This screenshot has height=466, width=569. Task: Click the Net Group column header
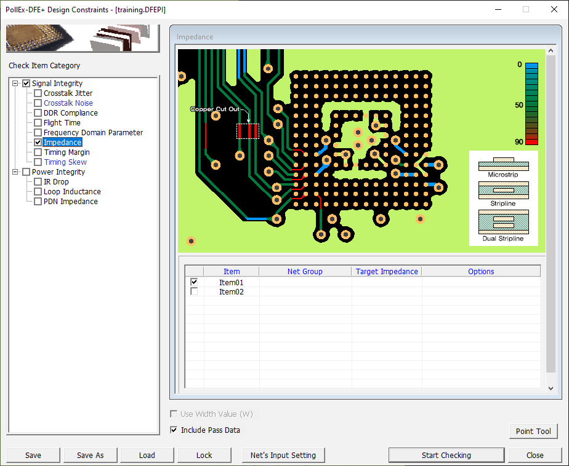[x=305, y=271]
